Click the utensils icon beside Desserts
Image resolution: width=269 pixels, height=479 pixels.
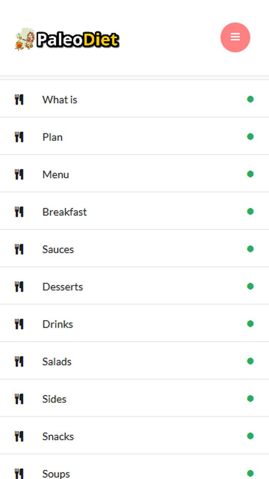point(19,287)
